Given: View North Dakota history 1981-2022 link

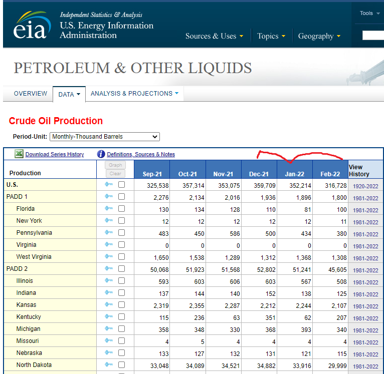Looking at the screenshot, I should 365,366.
